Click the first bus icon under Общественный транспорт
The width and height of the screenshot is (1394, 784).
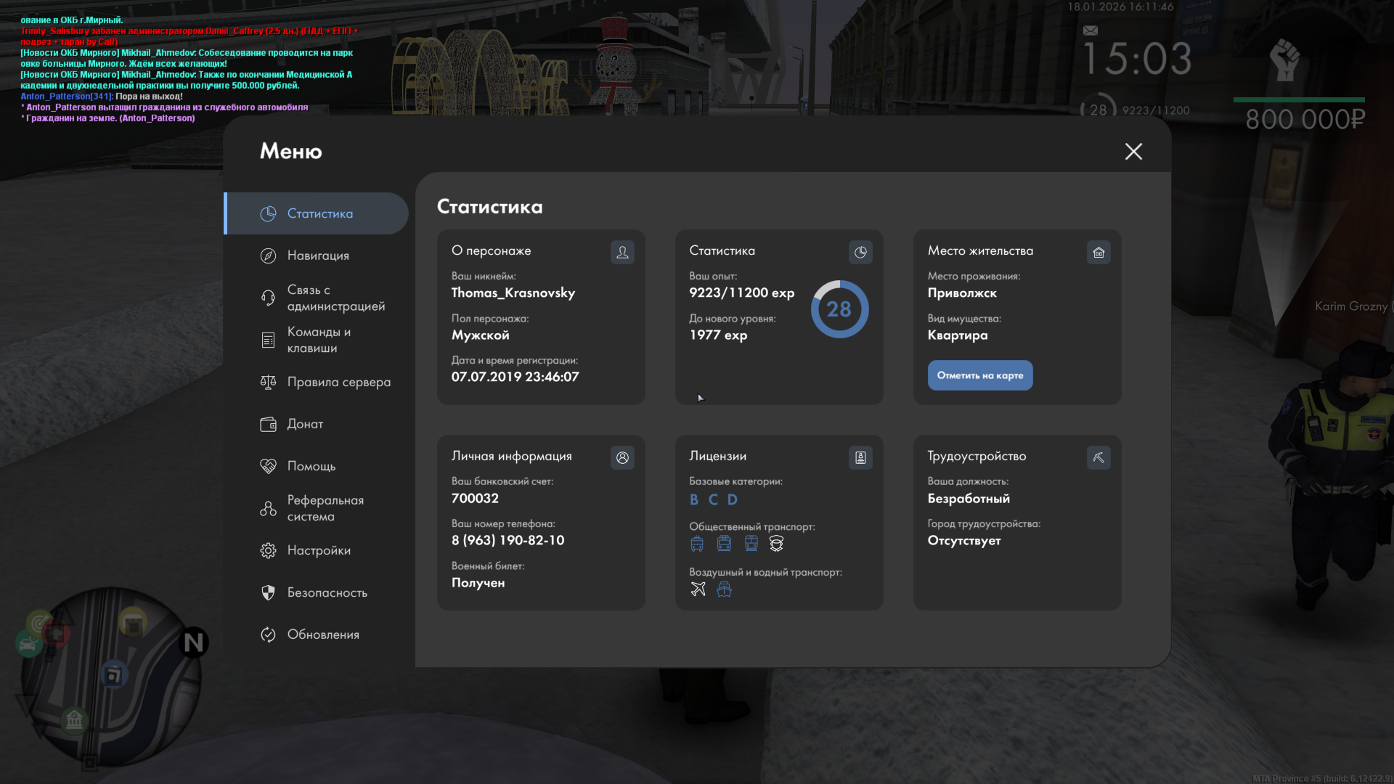click(x=697, y=543)
